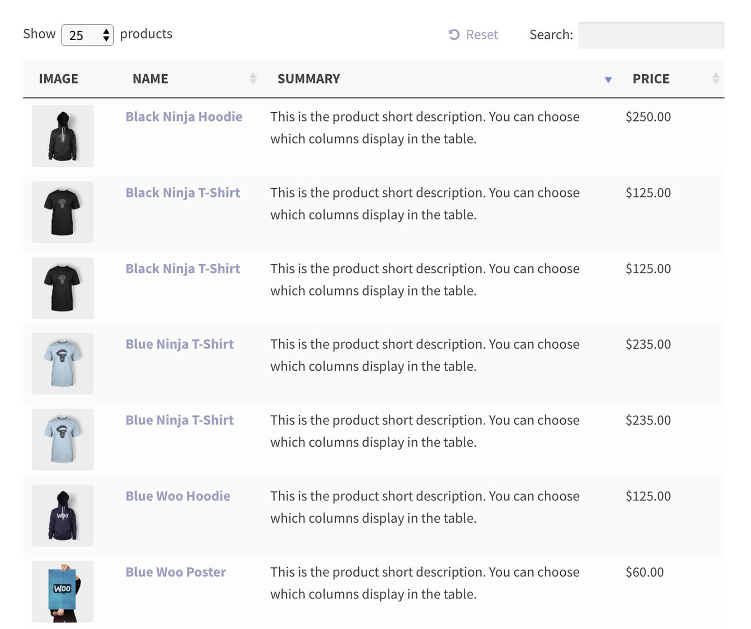751x629 pixels.
Task: Open the Summary column filter arrow
Action: (608, 79)
